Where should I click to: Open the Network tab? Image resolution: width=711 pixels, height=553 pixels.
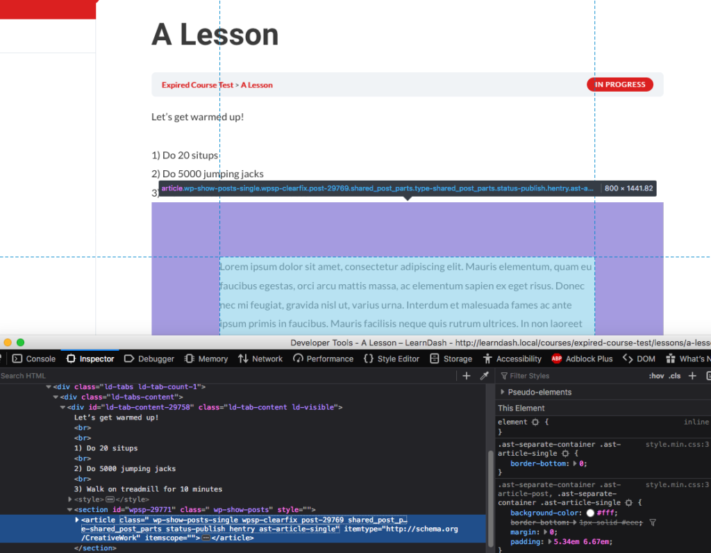260,358
